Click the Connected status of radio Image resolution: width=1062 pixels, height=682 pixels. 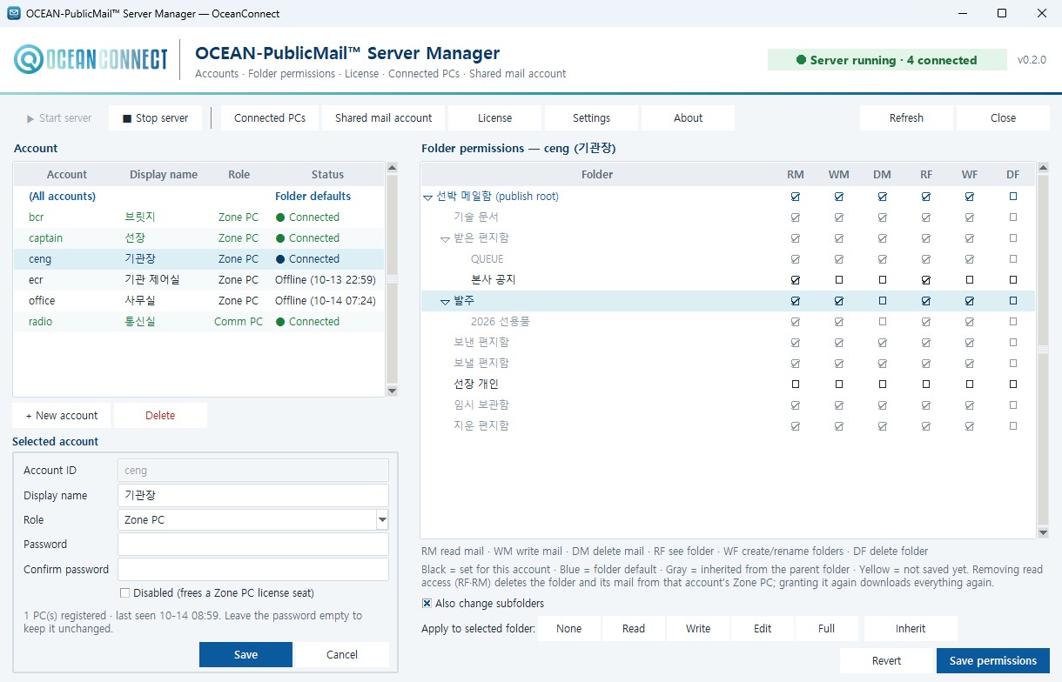pyautogui.click(x=308, y=322)
